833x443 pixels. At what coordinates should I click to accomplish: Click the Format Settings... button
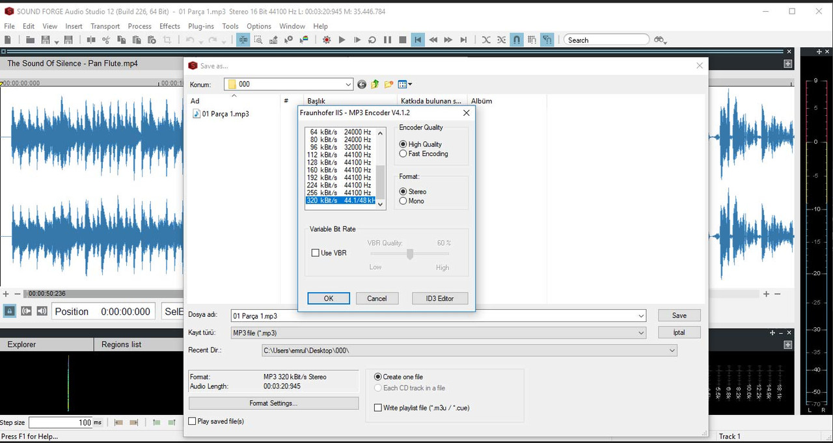click(273, 403)
